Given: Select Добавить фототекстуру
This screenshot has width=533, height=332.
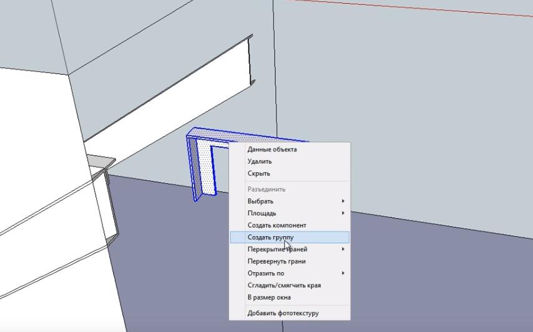Looking at the screenshot, I should click(x=283, y=313).
